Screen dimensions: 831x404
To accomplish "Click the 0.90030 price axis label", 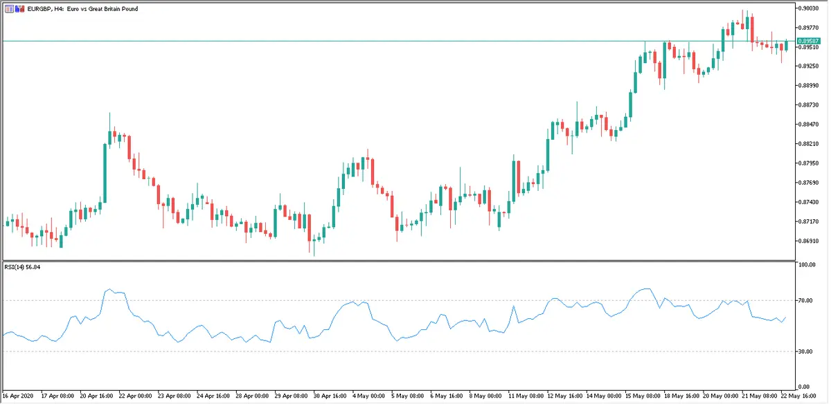I will pos(807,8).
